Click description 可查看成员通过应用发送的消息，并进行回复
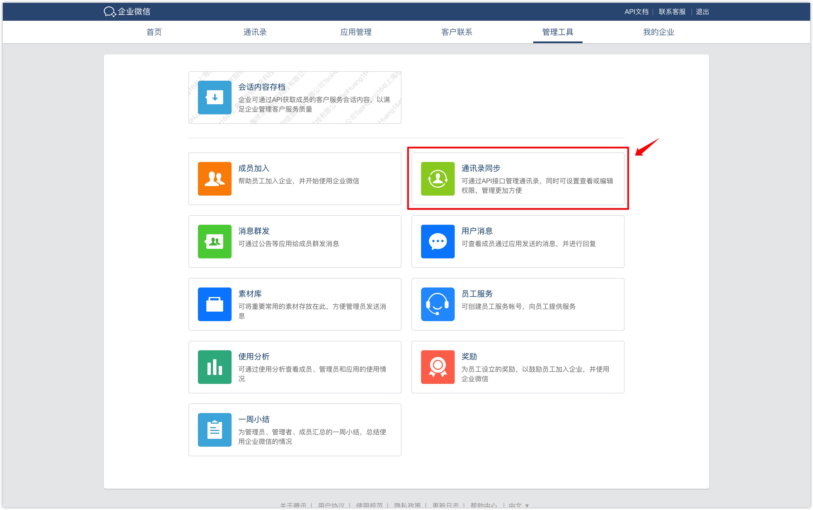 [528, 244]
